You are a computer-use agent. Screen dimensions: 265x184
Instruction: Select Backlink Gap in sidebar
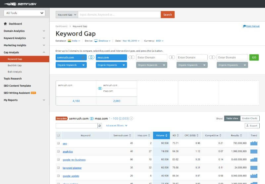tap(15, 65)
